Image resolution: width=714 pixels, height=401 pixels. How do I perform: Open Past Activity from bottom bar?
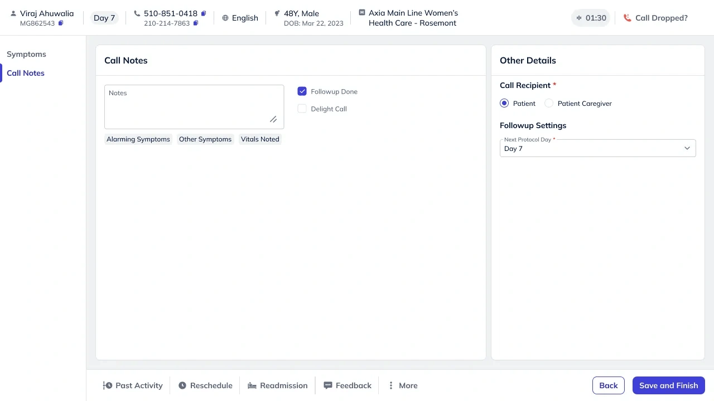(x=133, y=385)
